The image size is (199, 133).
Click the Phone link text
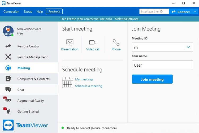116,49
